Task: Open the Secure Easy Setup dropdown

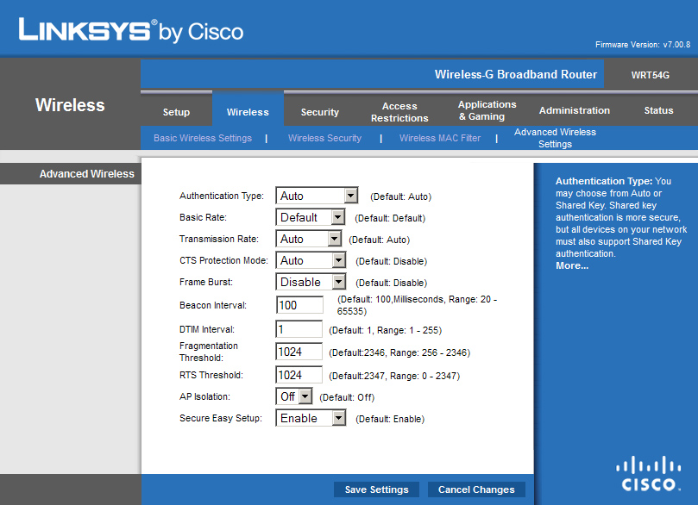Action: coord(311,418)
